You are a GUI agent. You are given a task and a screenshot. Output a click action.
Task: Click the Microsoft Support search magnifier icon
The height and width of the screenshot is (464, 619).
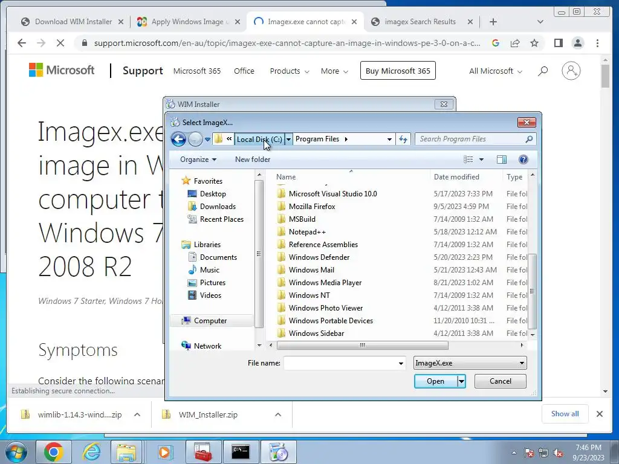pyautogui.click(x=543, y=71)
